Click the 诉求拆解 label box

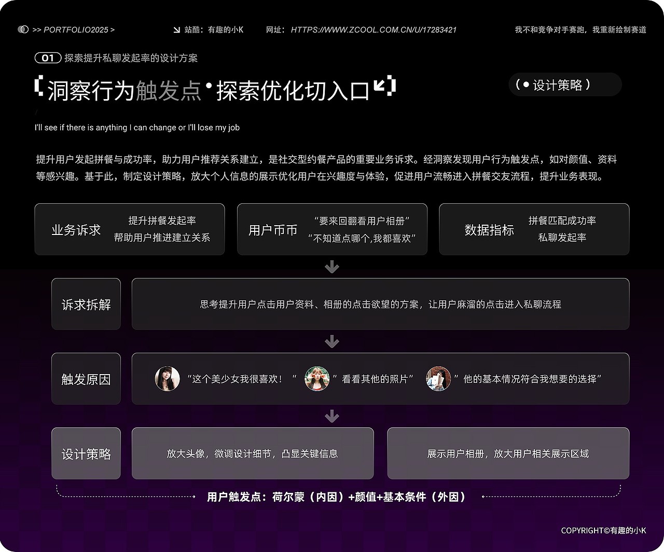click(86, 304)
